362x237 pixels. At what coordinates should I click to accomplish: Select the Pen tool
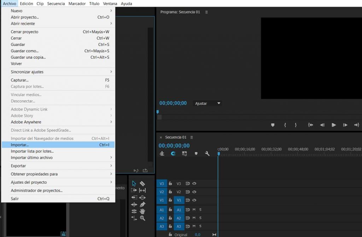(x=142, y=205)
